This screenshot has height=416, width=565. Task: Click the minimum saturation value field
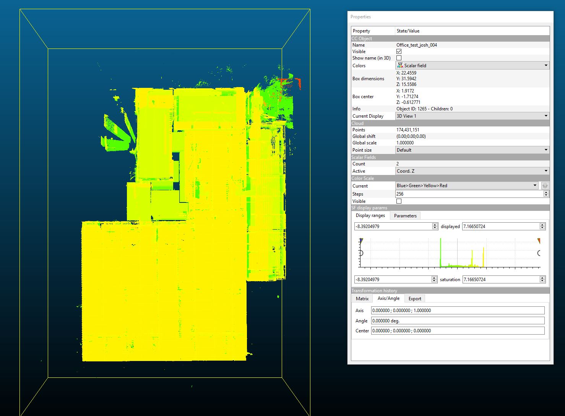tap(393, 280)
